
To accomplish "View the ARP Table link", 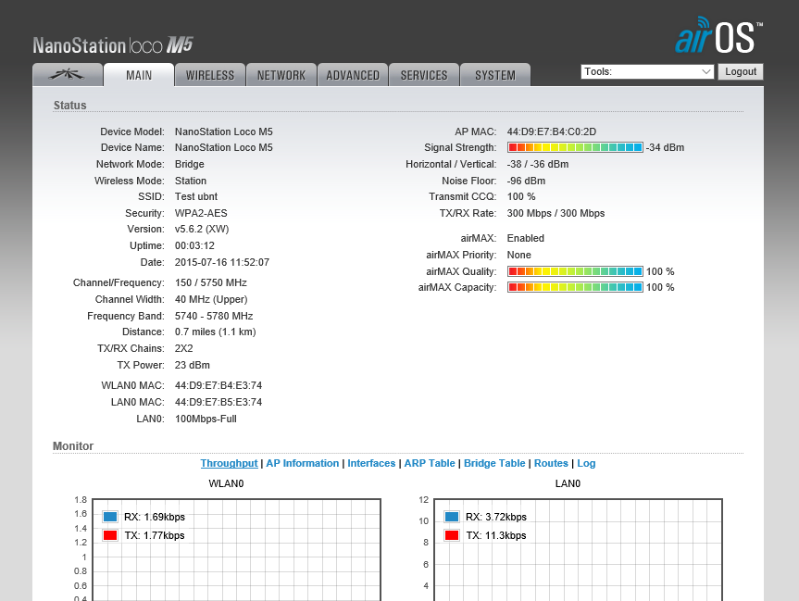I will point(430,463).
